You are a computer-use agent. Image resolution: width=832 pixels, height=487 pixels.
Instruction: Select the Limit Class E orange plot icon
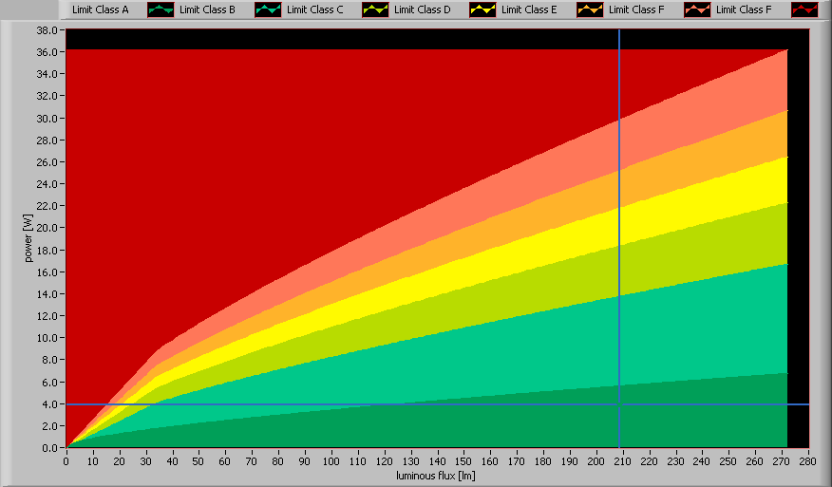point(589,9)
